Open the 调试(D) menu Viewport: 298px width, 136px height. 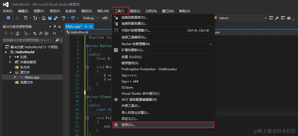coord(87,11)
